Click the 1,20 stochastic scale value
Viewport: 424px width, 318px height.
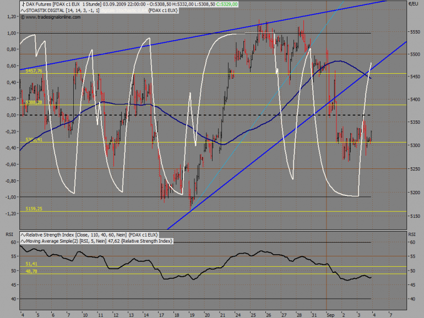coord(12,17)
